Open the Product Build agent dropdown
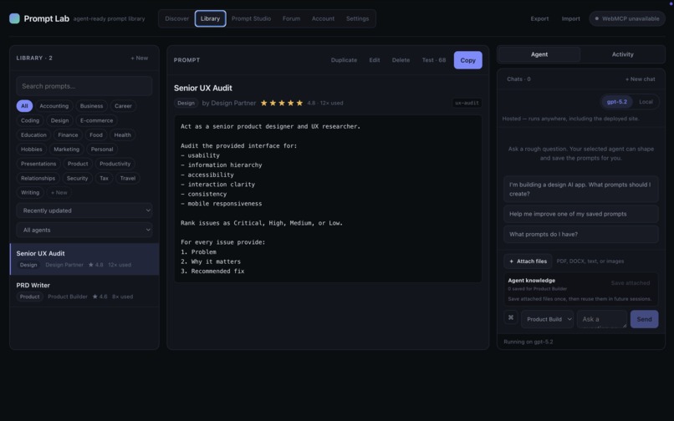The image size is (674, 421). click(x=547, y=319)
